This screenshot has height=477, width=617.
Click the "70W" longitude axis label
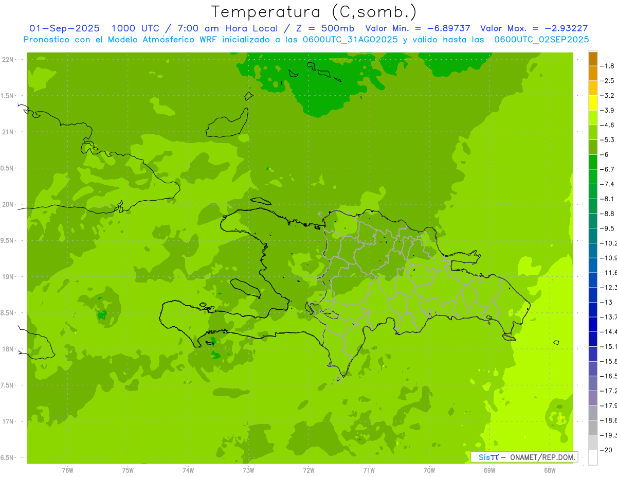[x=429, y=470]
